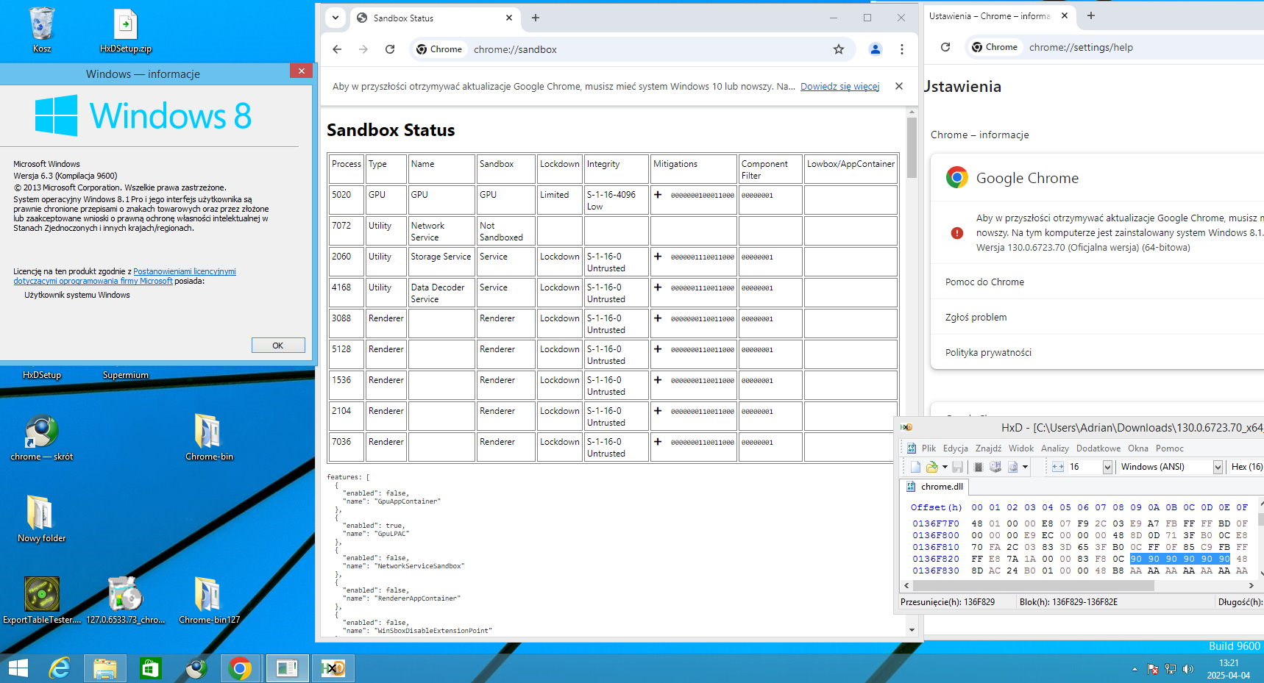This screenshot has height=683, width=1264.
Task: Click the 'Dowiedz się więcej' link
Action: pyautogui.click(x=839, y=87)
